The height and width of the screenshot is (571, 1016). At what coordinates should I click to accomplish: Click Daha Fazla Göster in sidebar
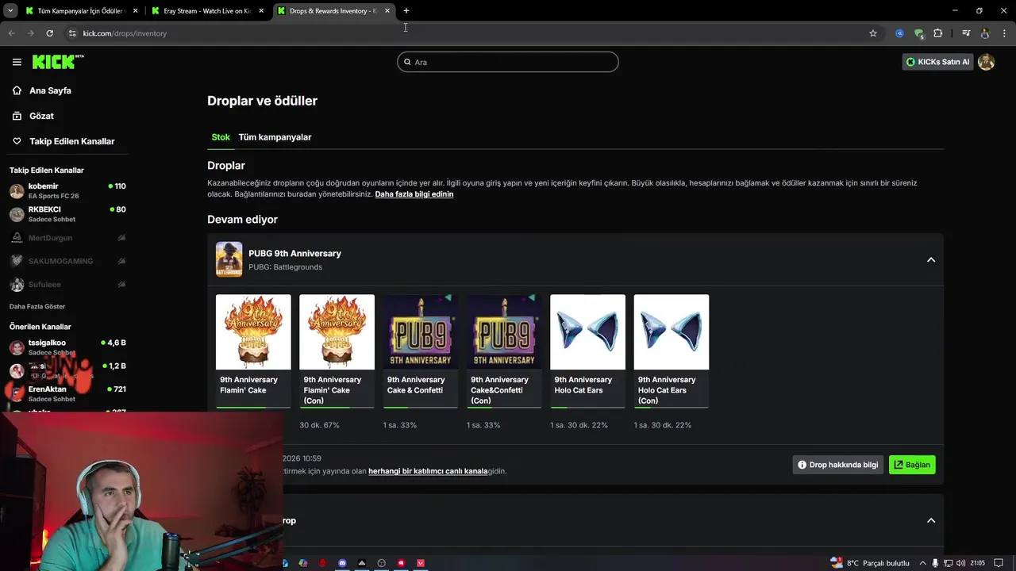tap(37, 306)
